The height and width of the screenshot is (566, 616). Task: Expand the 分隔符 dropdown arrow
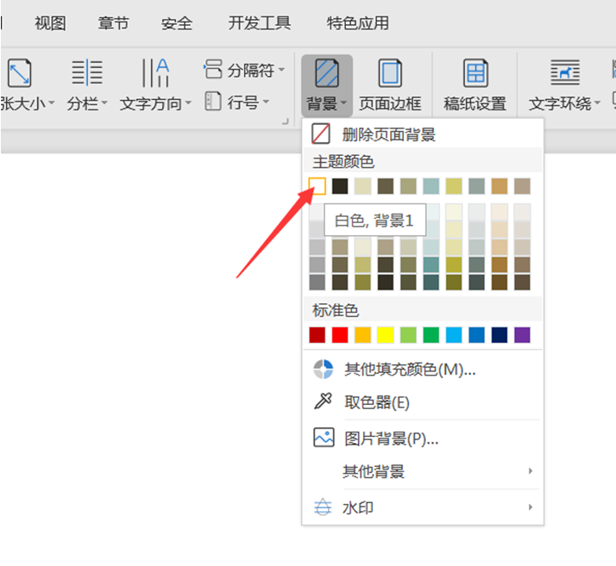281,70
